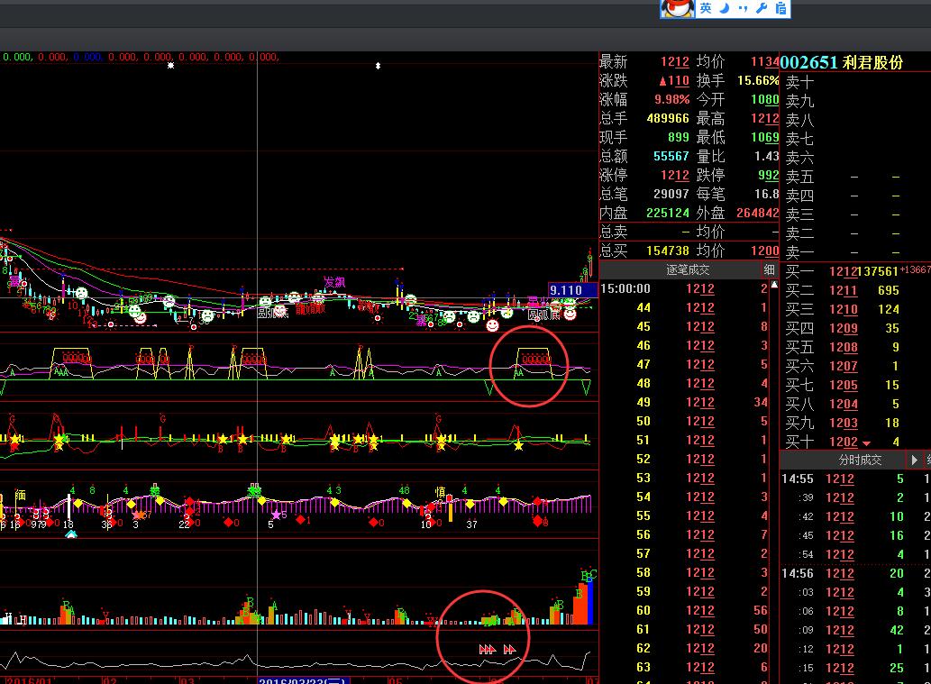The width and height of the screenshot is (931, 684).
Task: Click the 15:00:00 tick trade row
Action: [x=684, y=288]
